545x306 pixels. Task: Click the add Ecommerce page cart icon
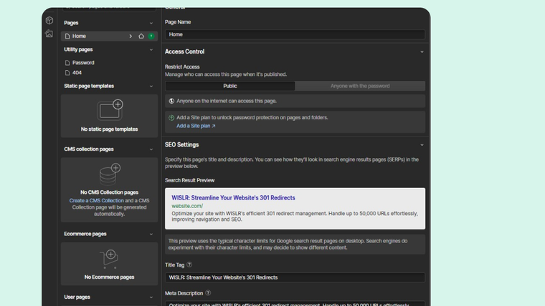(110, 257)
